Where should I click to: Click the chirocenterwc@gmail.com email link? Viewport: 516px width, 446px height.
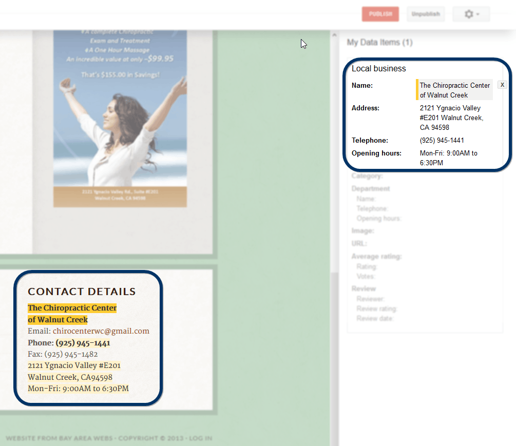pyautogui.click(x=101, y=331)
